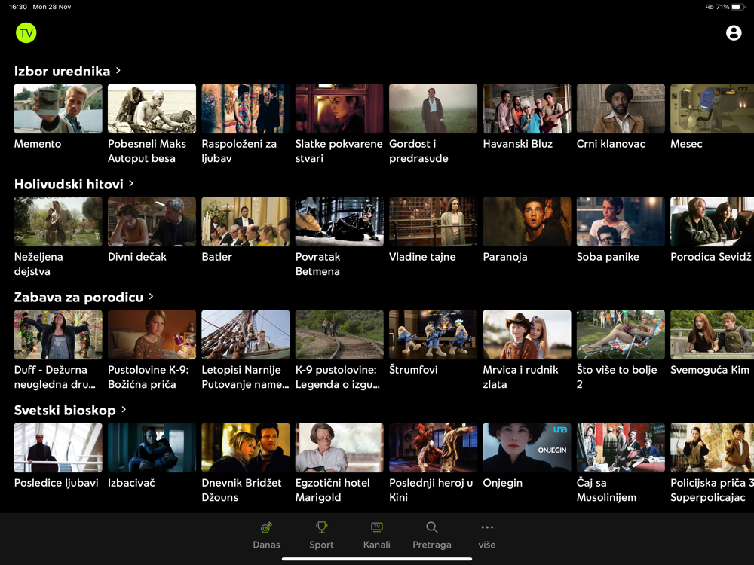
Task: Select Poslednji heroj u Kini thumbnail
Action: click(434, 447)
